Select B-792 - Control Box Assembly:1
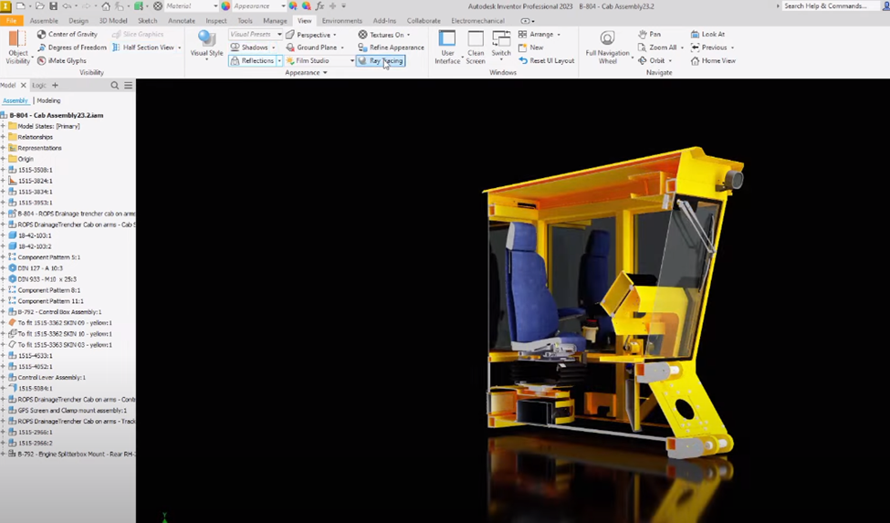 click(x=59, y=312)
